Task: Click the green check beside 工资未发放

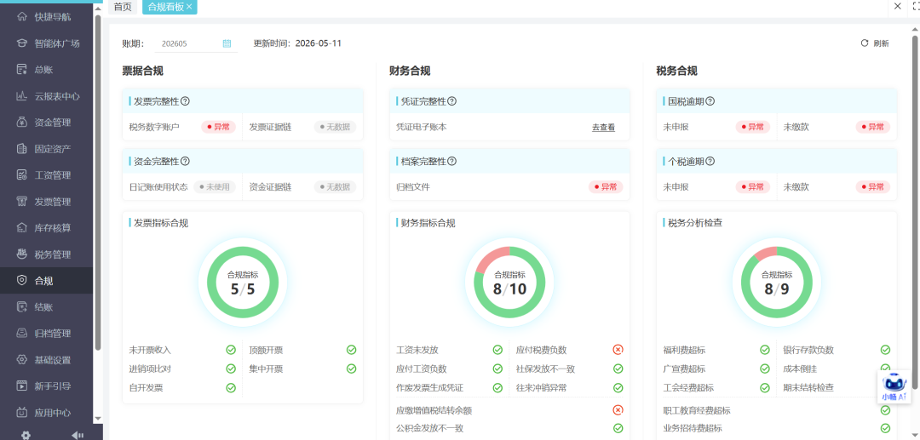Action: click(497, 350)
